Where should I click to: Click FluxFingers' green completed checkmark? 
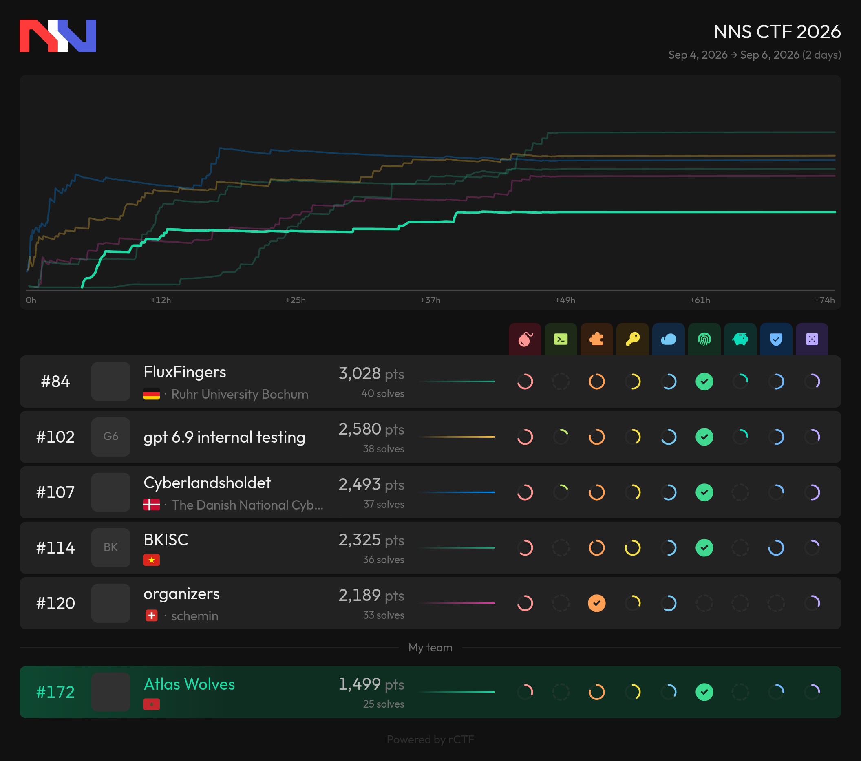[x=704, y=382]
